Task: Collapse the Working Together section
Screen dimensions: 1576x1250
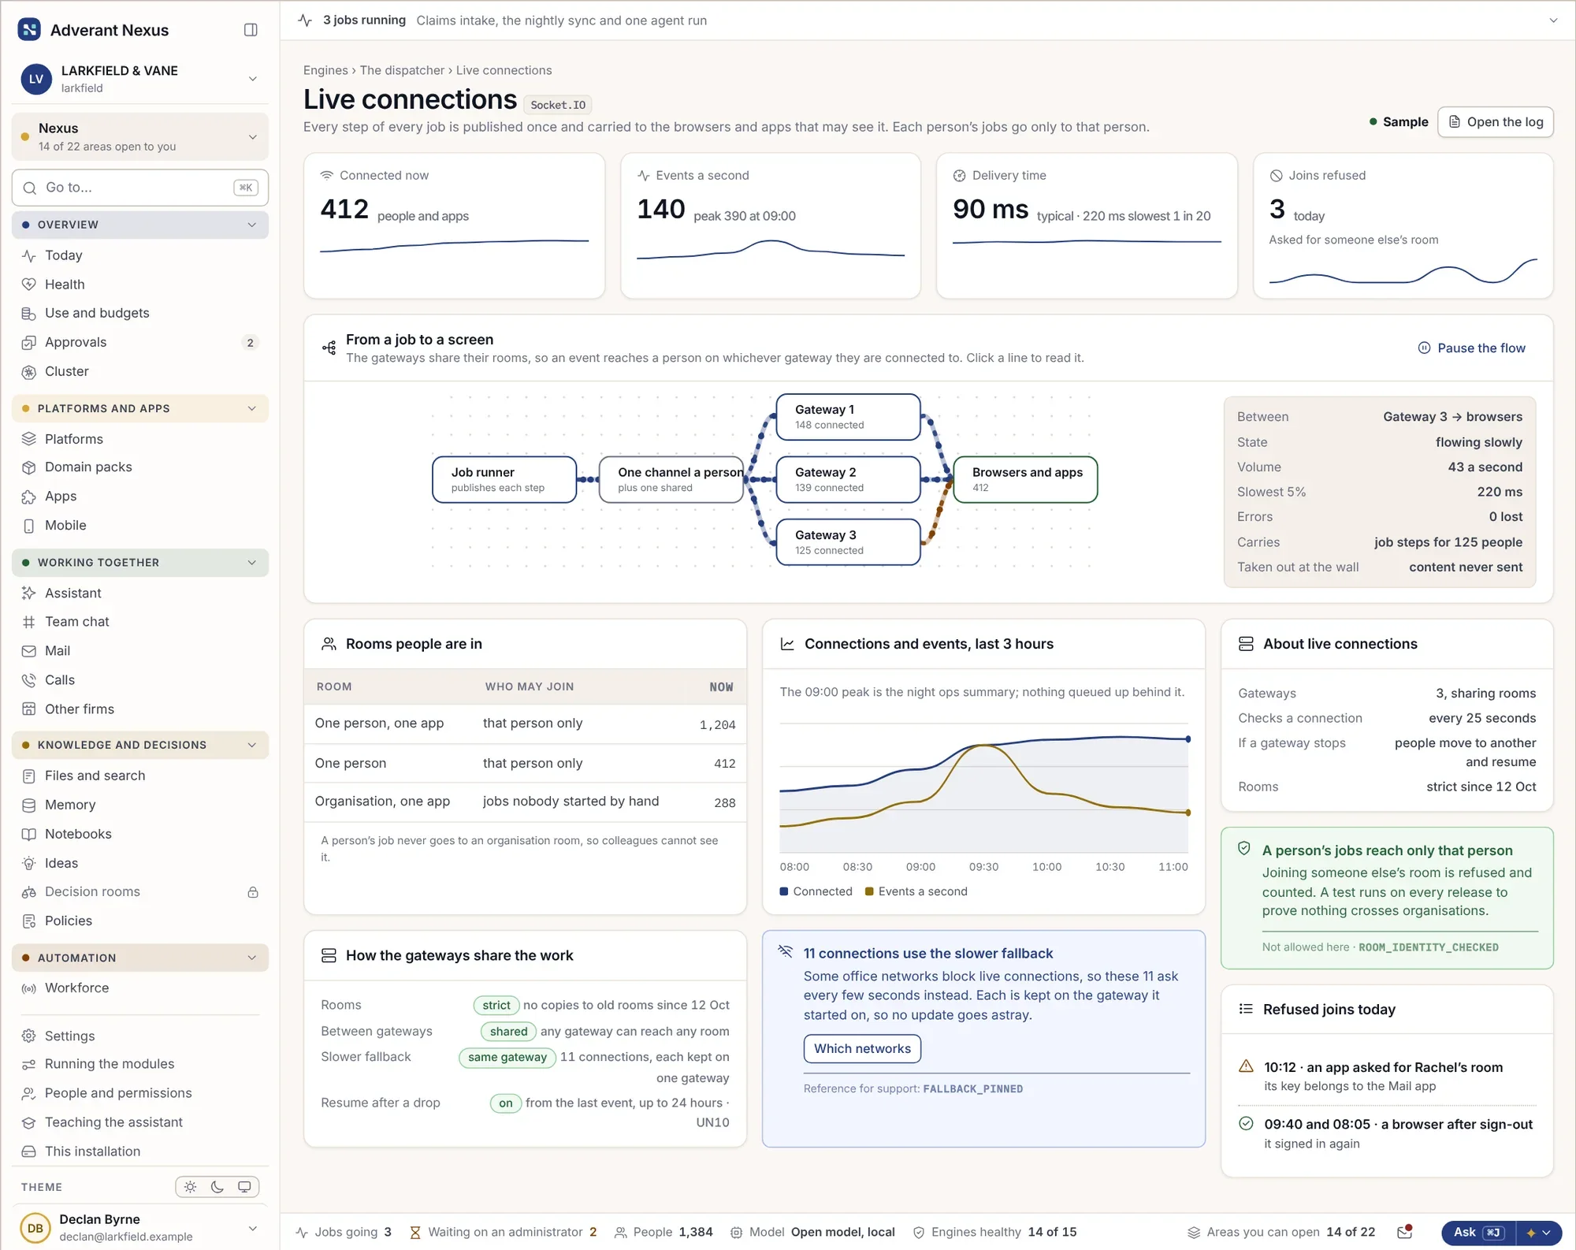Action: (x=140, y=563)
